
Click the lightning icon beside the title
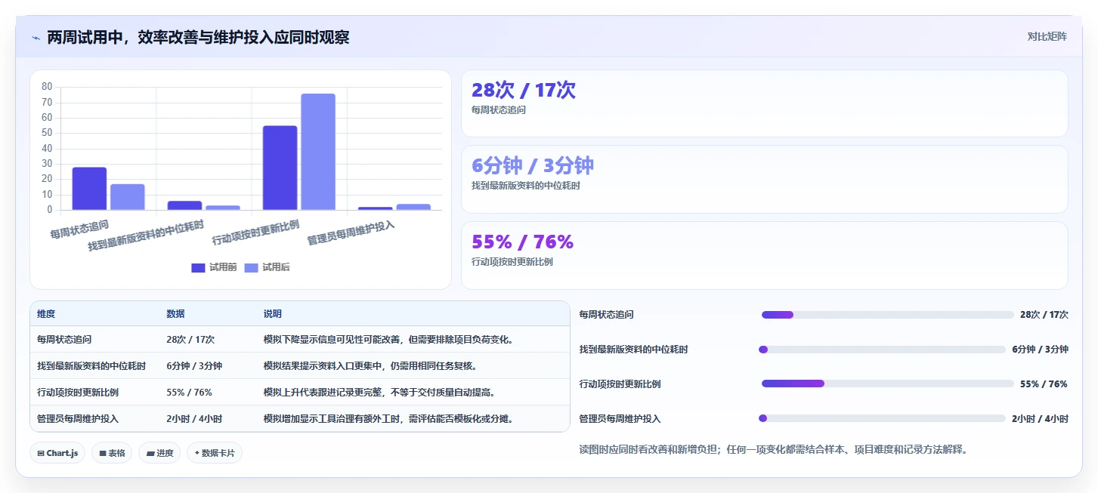[36, 38]
